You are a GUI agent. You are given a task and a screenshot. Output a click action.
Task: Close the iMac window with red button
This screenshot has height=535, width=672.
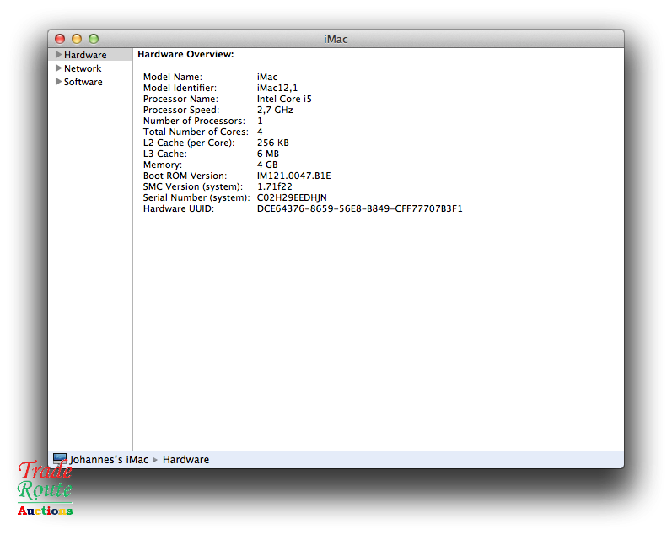60,39
